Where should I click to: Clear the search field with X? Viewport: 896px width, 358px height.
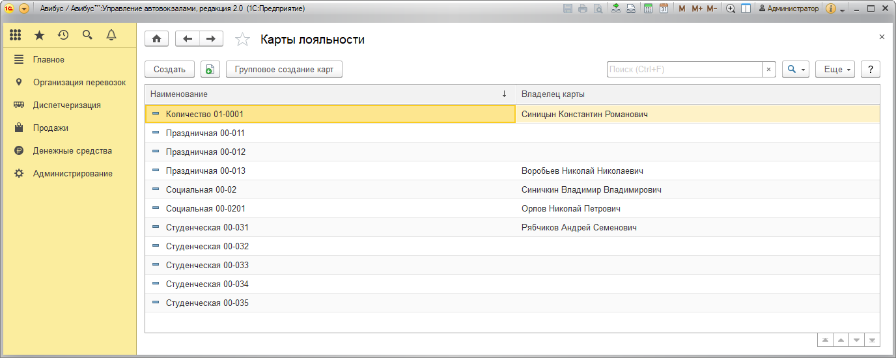point(768,70)
